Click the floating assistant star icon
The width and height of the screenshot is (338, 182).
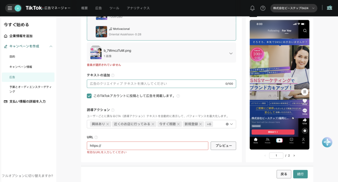pos(327,142)
